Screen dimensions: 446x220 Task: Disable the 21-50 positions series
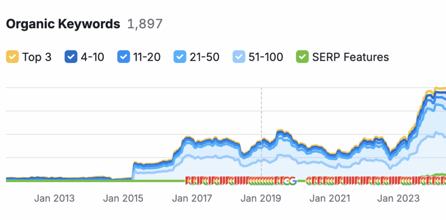click(180, 57)
